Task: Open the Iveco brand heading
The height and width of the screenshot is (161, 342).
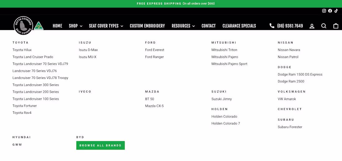Action: pyautogui.click(x=85, y=92)
